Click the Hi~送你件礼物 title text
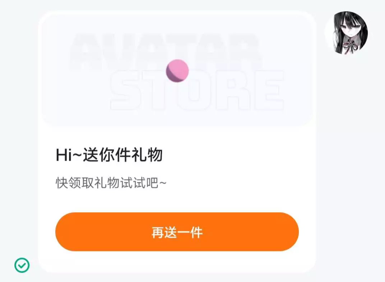The image size is (385, 282). click(x=109, y=155)
